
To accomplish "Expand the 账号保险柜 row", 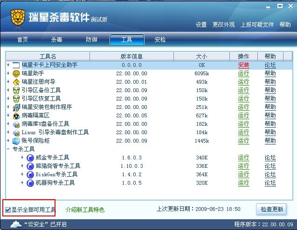I will (8, 141).
